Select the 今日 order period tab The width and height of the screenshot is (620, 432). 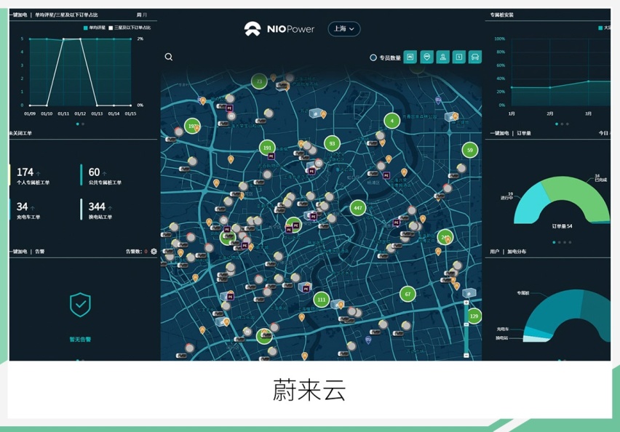[604, 133]
